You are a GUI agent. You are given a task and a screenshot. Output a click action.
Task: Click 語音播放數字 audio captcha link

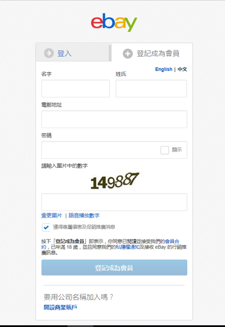coord(84,215)
